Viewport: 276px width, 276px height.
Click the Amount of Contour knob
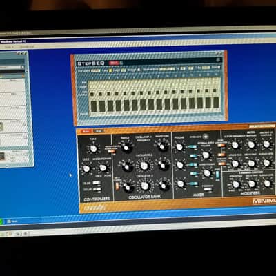[x=266, y=144]
